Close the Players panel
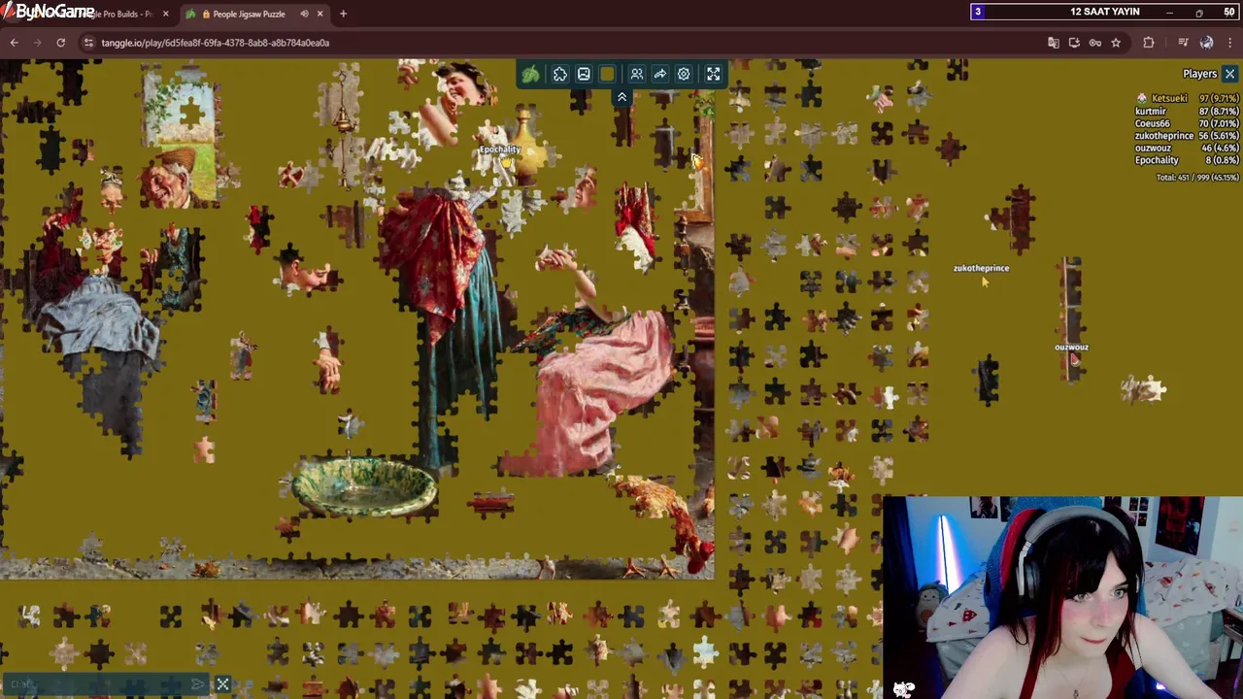Viewport: 1243px width, 699px height. 1229,74
